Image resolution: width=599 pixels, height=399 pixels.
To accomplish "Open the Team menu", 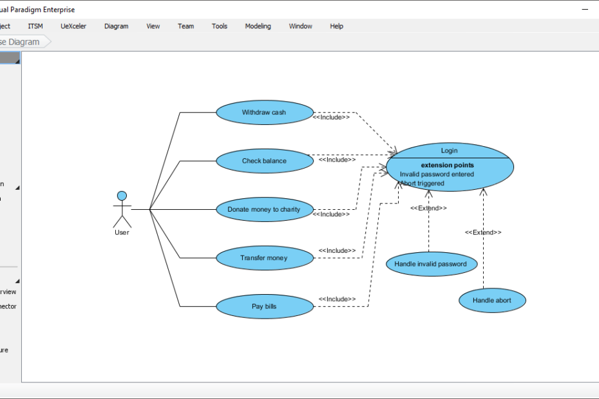I will (185, 26).
